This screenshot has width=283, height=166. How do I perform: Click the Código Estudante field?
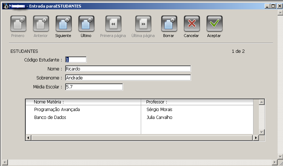pyautogui.click(x=76, y=60)
